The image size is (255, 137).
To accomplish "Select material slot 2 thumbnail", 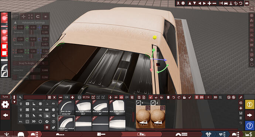I will pos(158,117).
